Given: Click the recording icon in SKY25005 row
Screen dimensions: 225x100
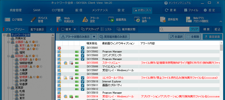Looking at the screenshot, I should tap(71, 63).
